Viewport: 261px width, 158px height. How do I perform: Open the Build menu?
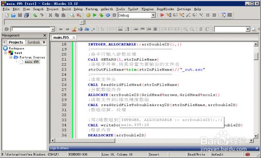[x=66, y=9]
